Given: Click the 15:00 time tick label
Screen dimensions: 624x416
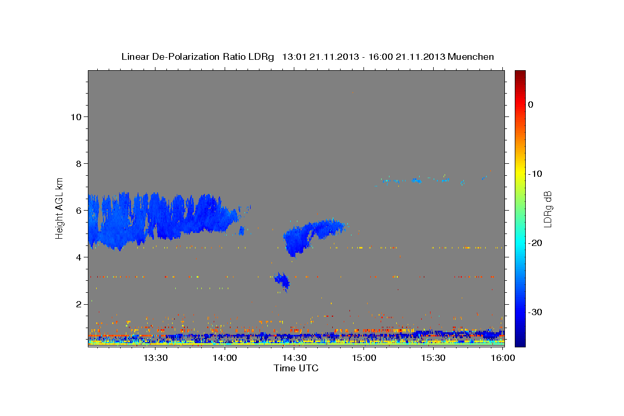Looking at the screenshot, I should pyautogui.click(x=364, y=358).
